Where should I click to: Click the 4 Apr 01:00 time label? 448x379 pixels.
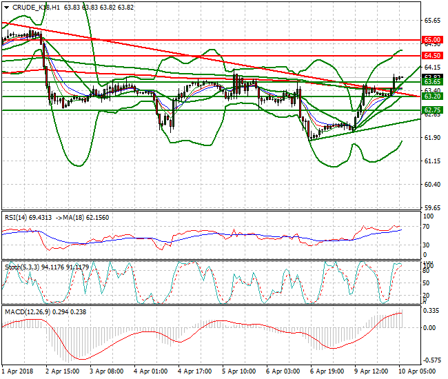pyautogui.click(x=151, y=371)
